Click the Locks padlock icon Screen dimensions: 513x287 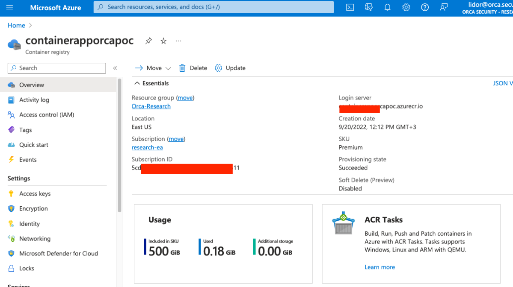[x=11, y=268]
